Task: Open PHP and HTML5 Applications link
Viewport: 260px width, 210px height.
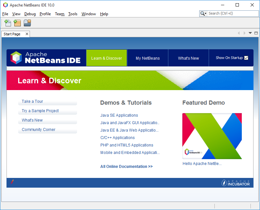Action: click(x=127, y=145)
